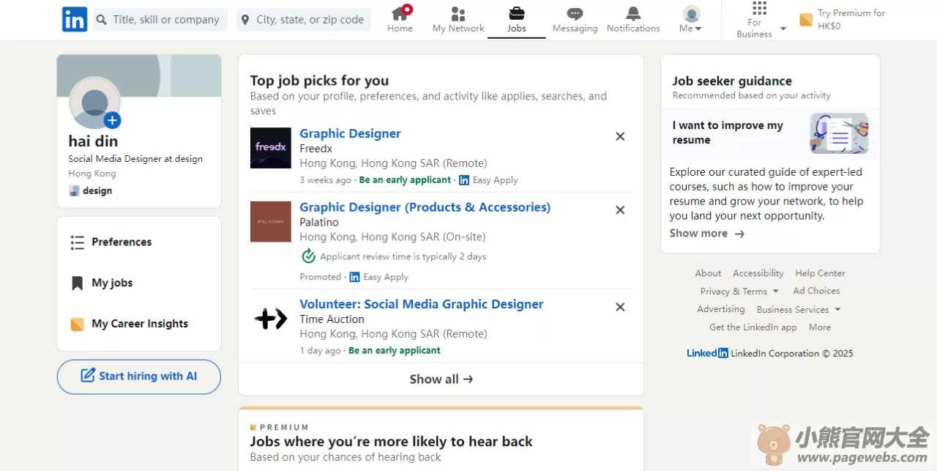Open Volunteer: Social Media Graphic Designer job
Screen dimensions: 937x471
click(422, 304)
